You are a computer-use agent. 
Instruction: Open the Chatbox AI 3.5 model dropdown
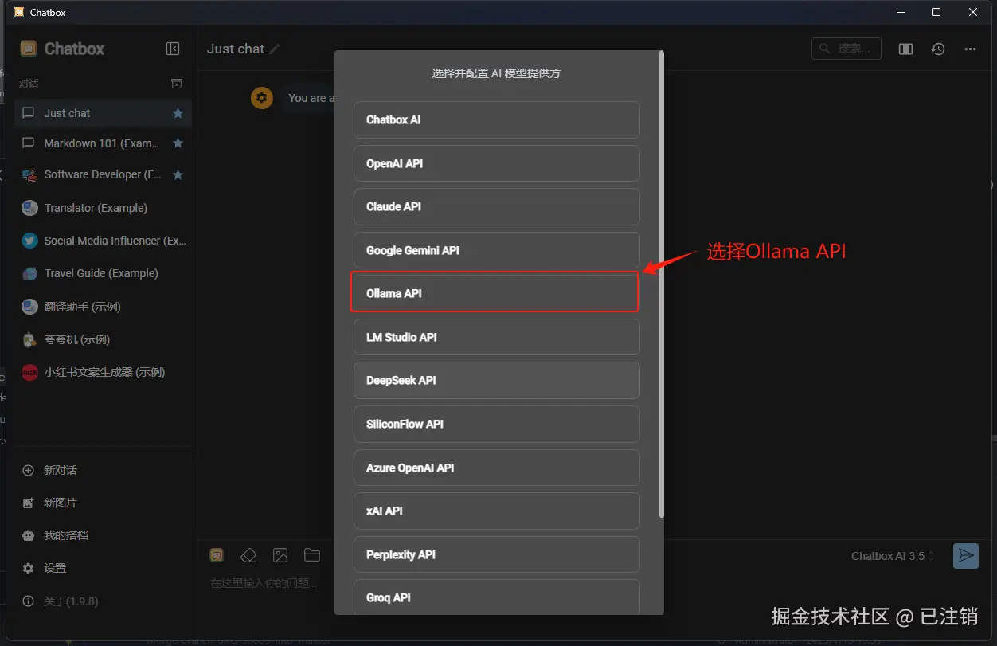[893, 556]
